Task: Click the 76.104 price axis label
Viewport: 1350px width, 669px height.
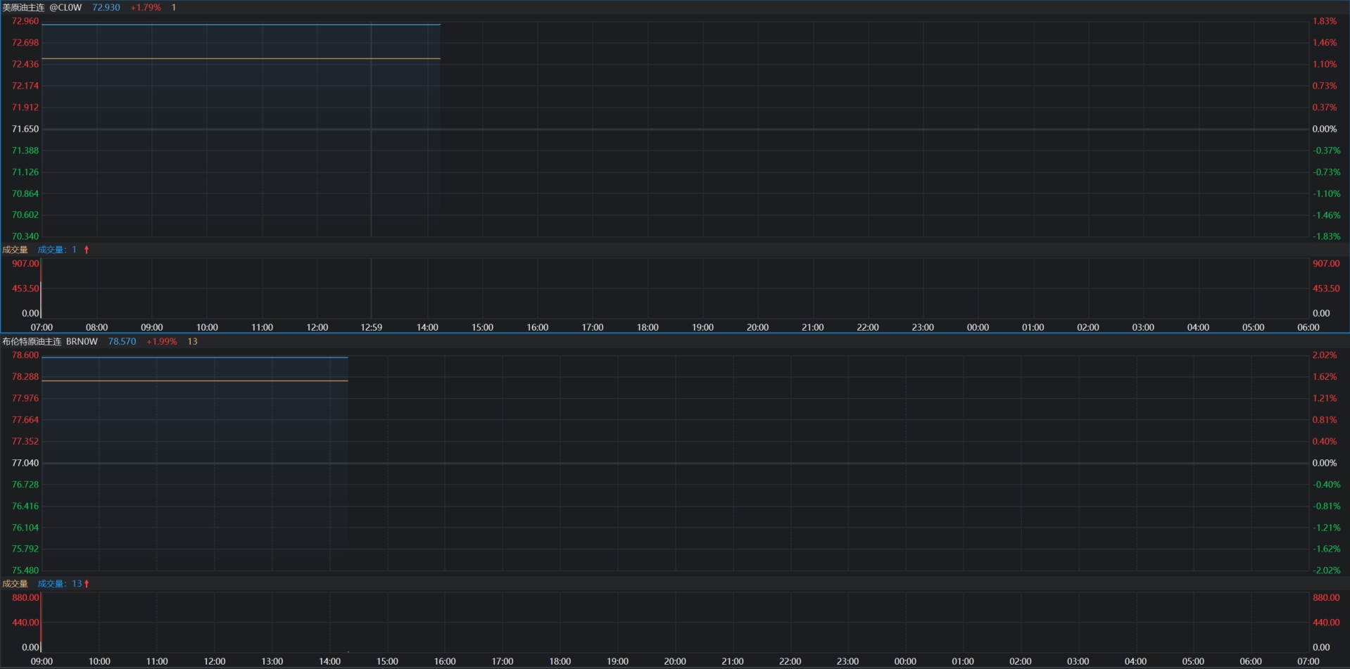Action: (x=25, y=528)
